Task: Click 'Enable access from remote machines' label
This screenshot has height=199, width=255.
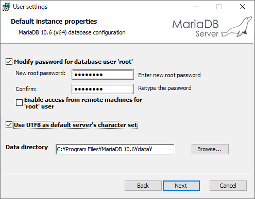Action: (83, 103)
